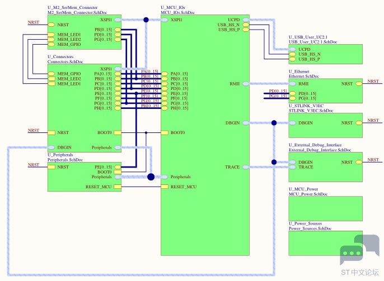This screenshot has height=281, width=384.
Task: Click the junction dot on top XSPI1 harness
Action: click(x=146, y=20)
